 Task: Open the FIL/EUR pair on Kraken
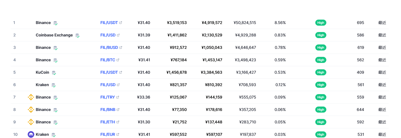(108, 134)
